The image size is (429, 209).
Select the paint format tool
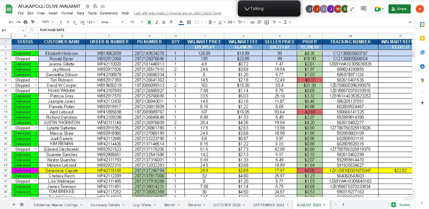pyautogui.click(x=33, y=22)
